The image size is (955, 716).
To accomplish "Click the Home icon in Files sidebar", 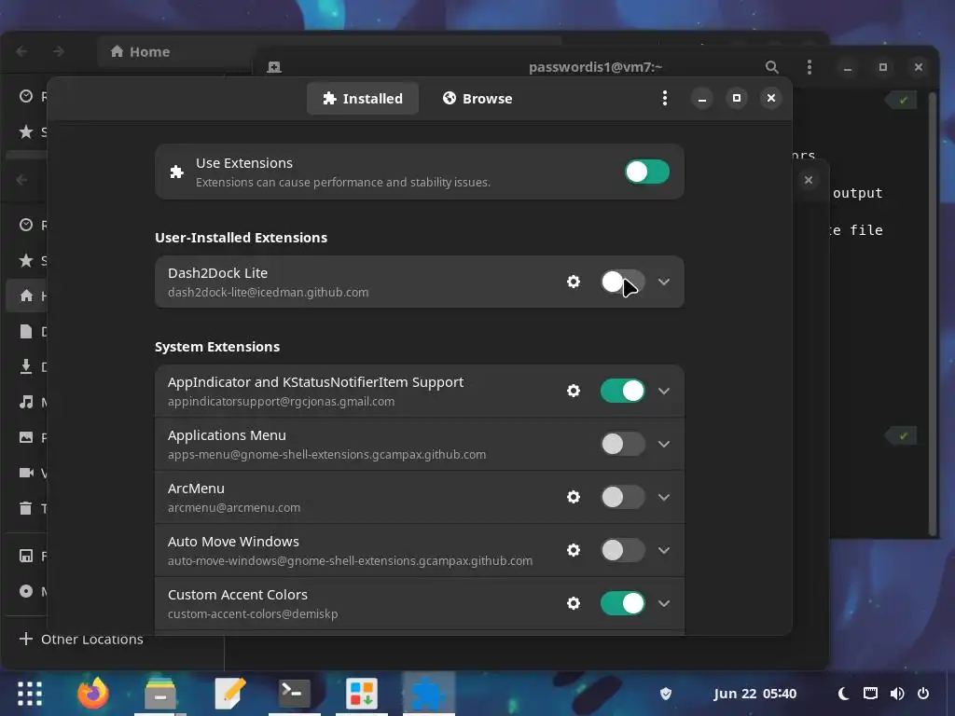I will point(26,296).
